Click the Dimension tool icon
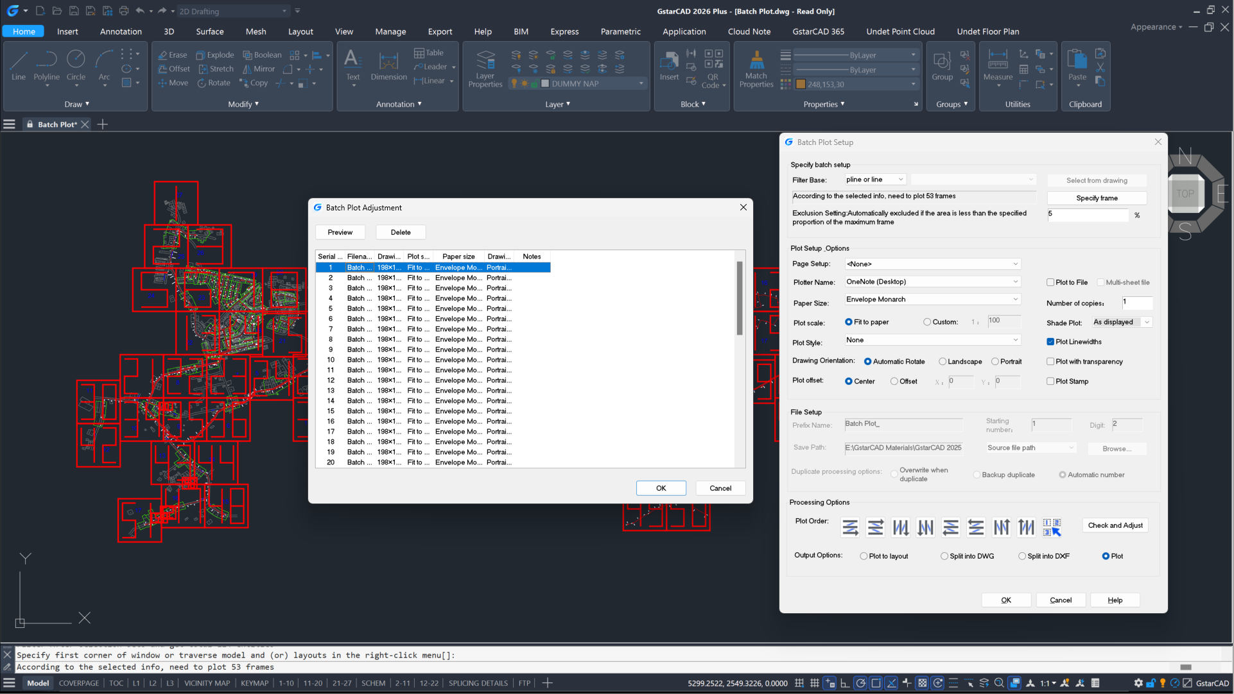 pos(388,62)
